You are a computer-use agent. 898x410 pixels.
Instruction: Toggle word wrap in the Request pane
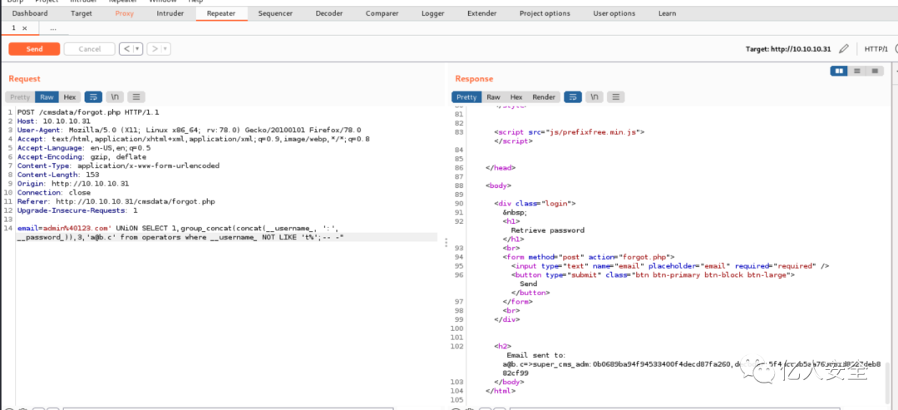coord(93,97)
